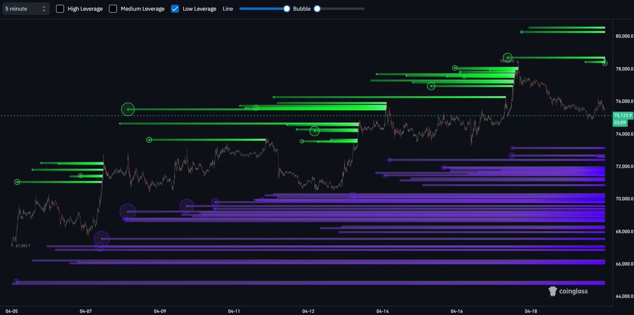Screen dimensions: 634x315
Task: Click the 04-05 date axis label
Action: [12, 311]
